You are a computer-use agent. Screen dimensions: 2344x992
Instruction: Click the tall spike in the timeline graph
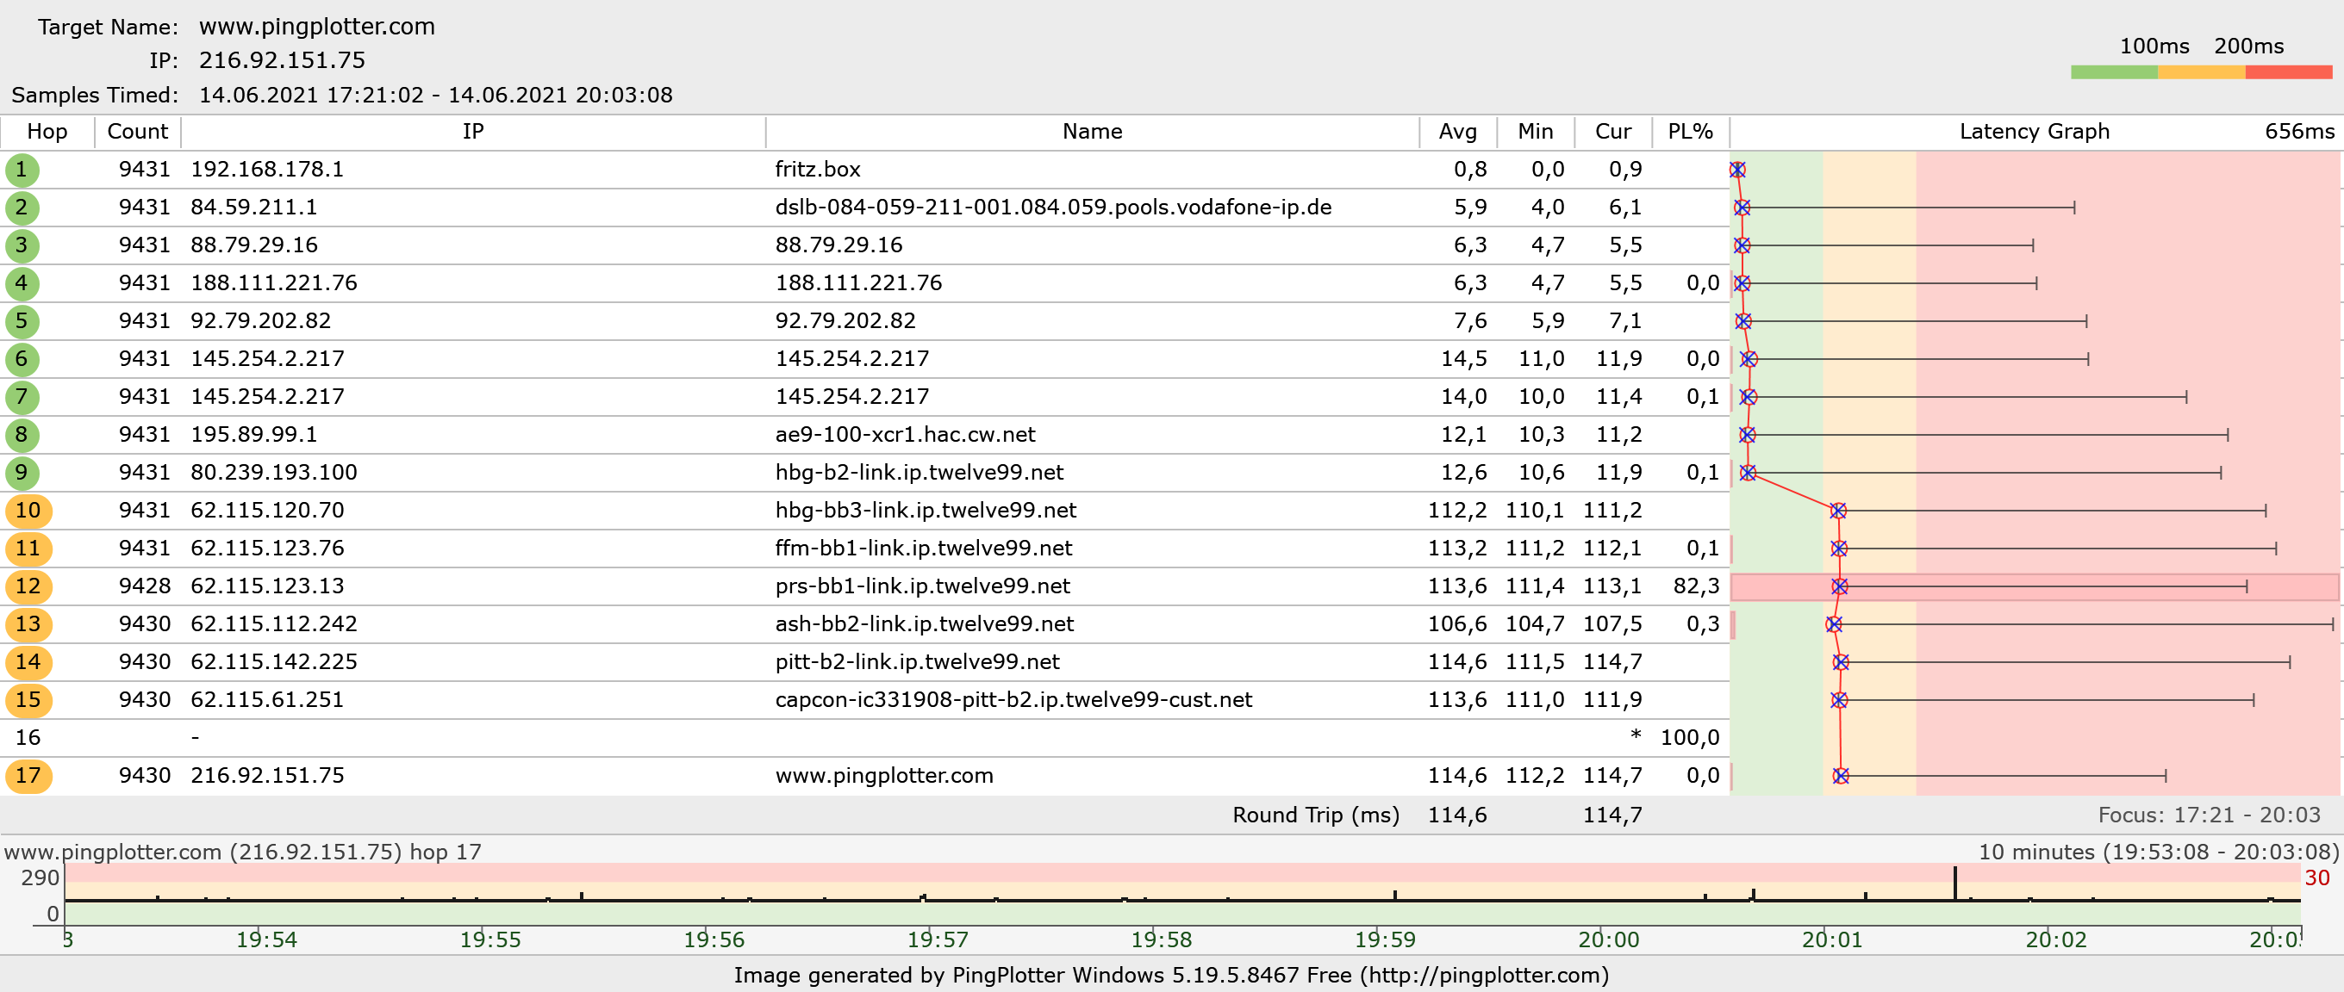coord(1954,883)
